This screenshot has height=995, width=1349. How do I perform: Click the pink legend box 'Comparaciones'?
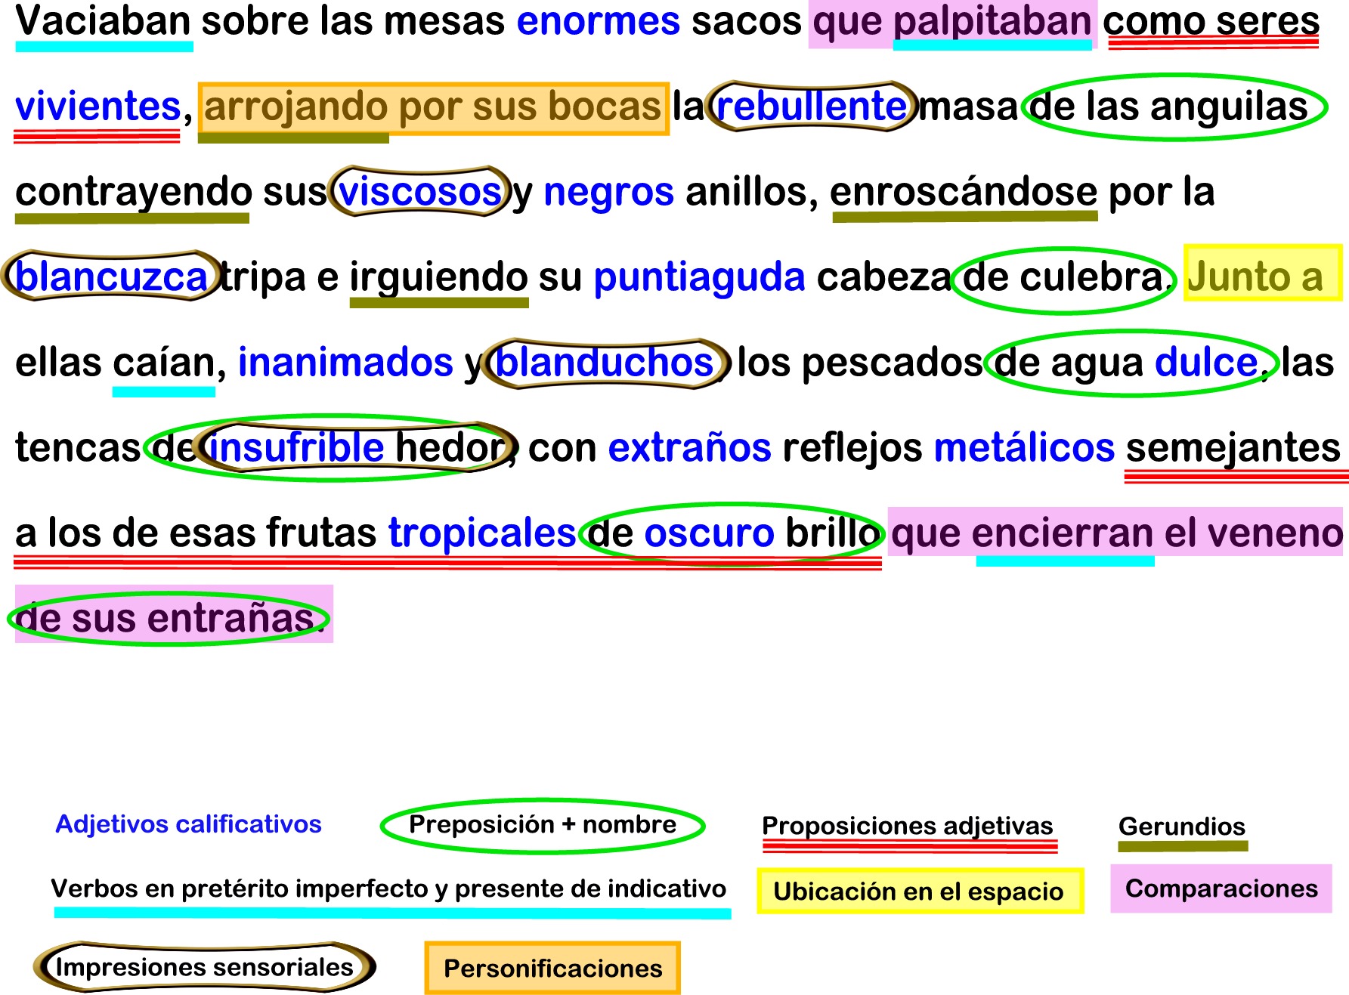coord(1221,888)
